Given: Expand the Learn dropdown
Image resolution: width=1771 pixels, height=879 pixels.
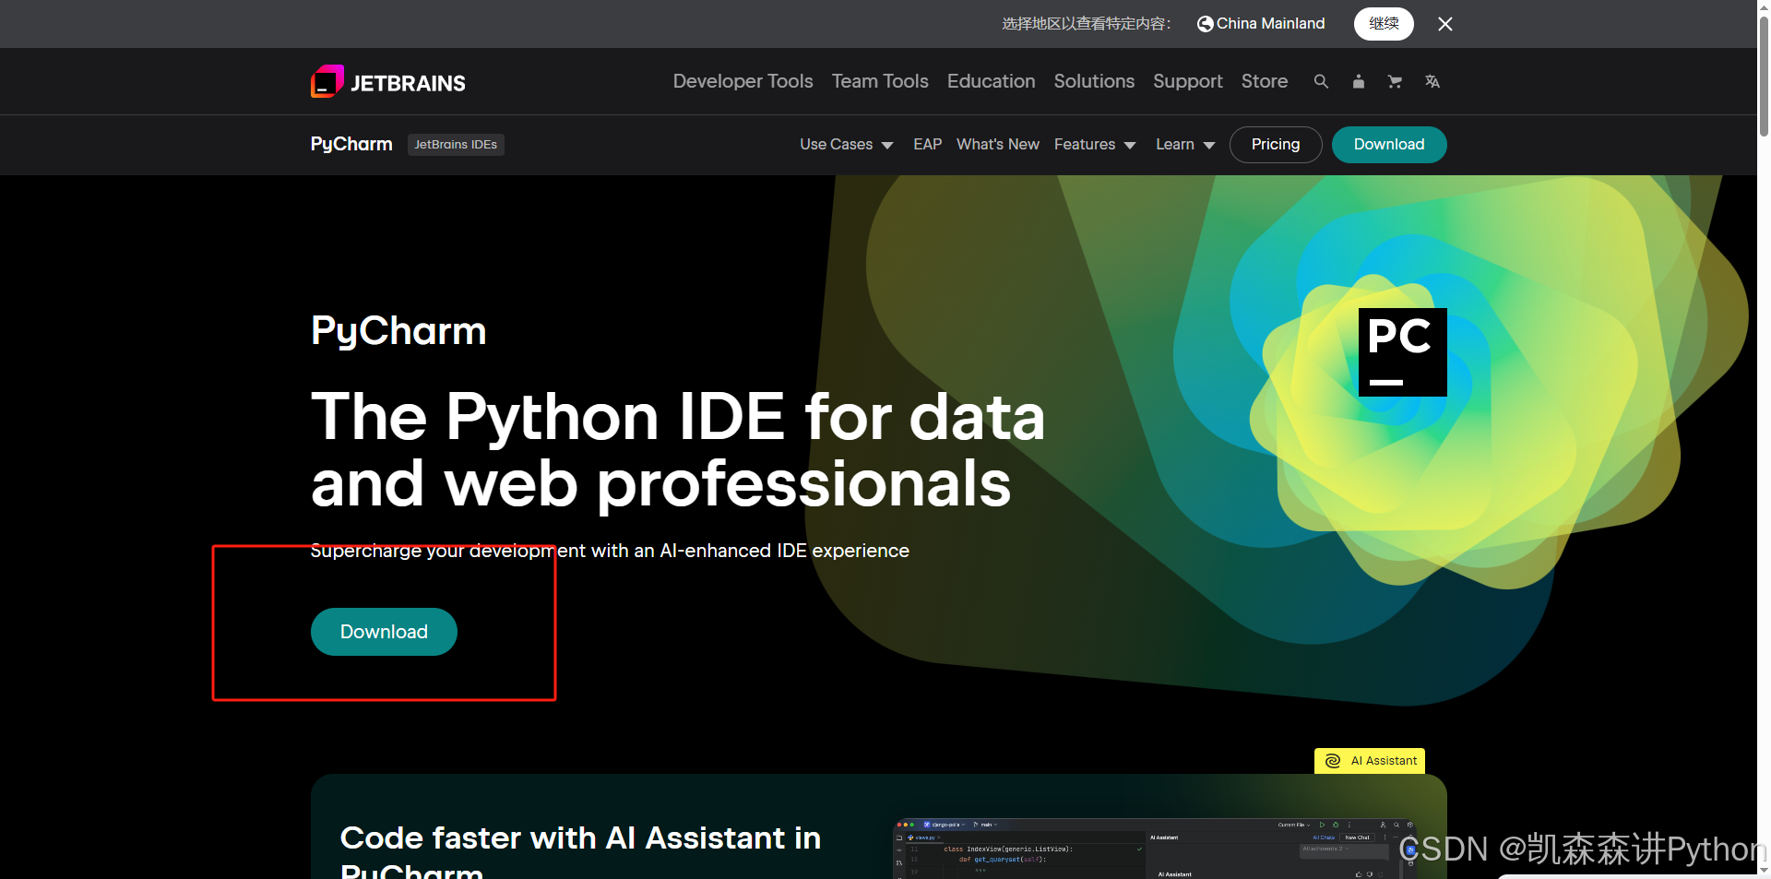Looking at the screenshot, I should pos(1184,145).
